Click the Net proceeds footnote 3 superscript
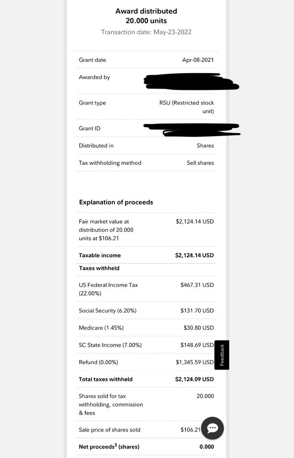Screen dimensions: 294x458 tap(116, 444)
